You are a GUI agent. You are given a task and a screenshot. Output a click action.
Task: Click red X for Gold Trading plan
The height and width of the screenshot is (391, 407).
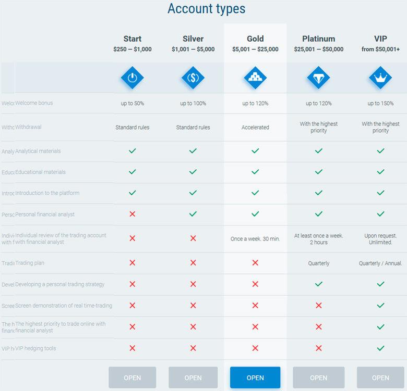tap(255, 263)
